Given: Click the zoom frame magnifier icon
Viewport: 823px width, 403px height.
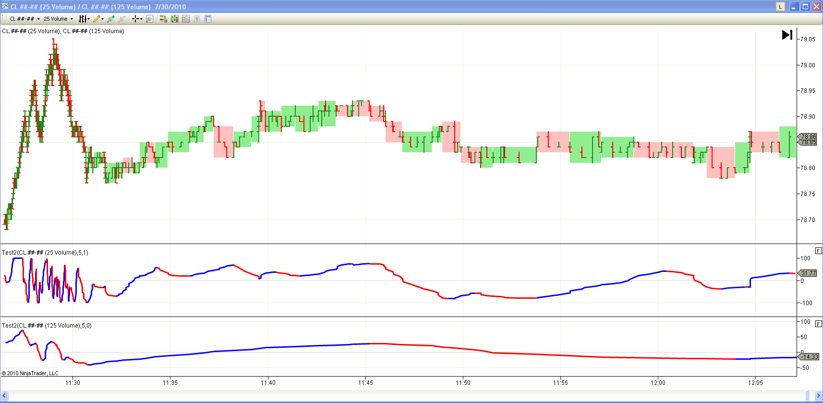Looking at the screenshot, I should pyautogui.click(x=149, y=19).
